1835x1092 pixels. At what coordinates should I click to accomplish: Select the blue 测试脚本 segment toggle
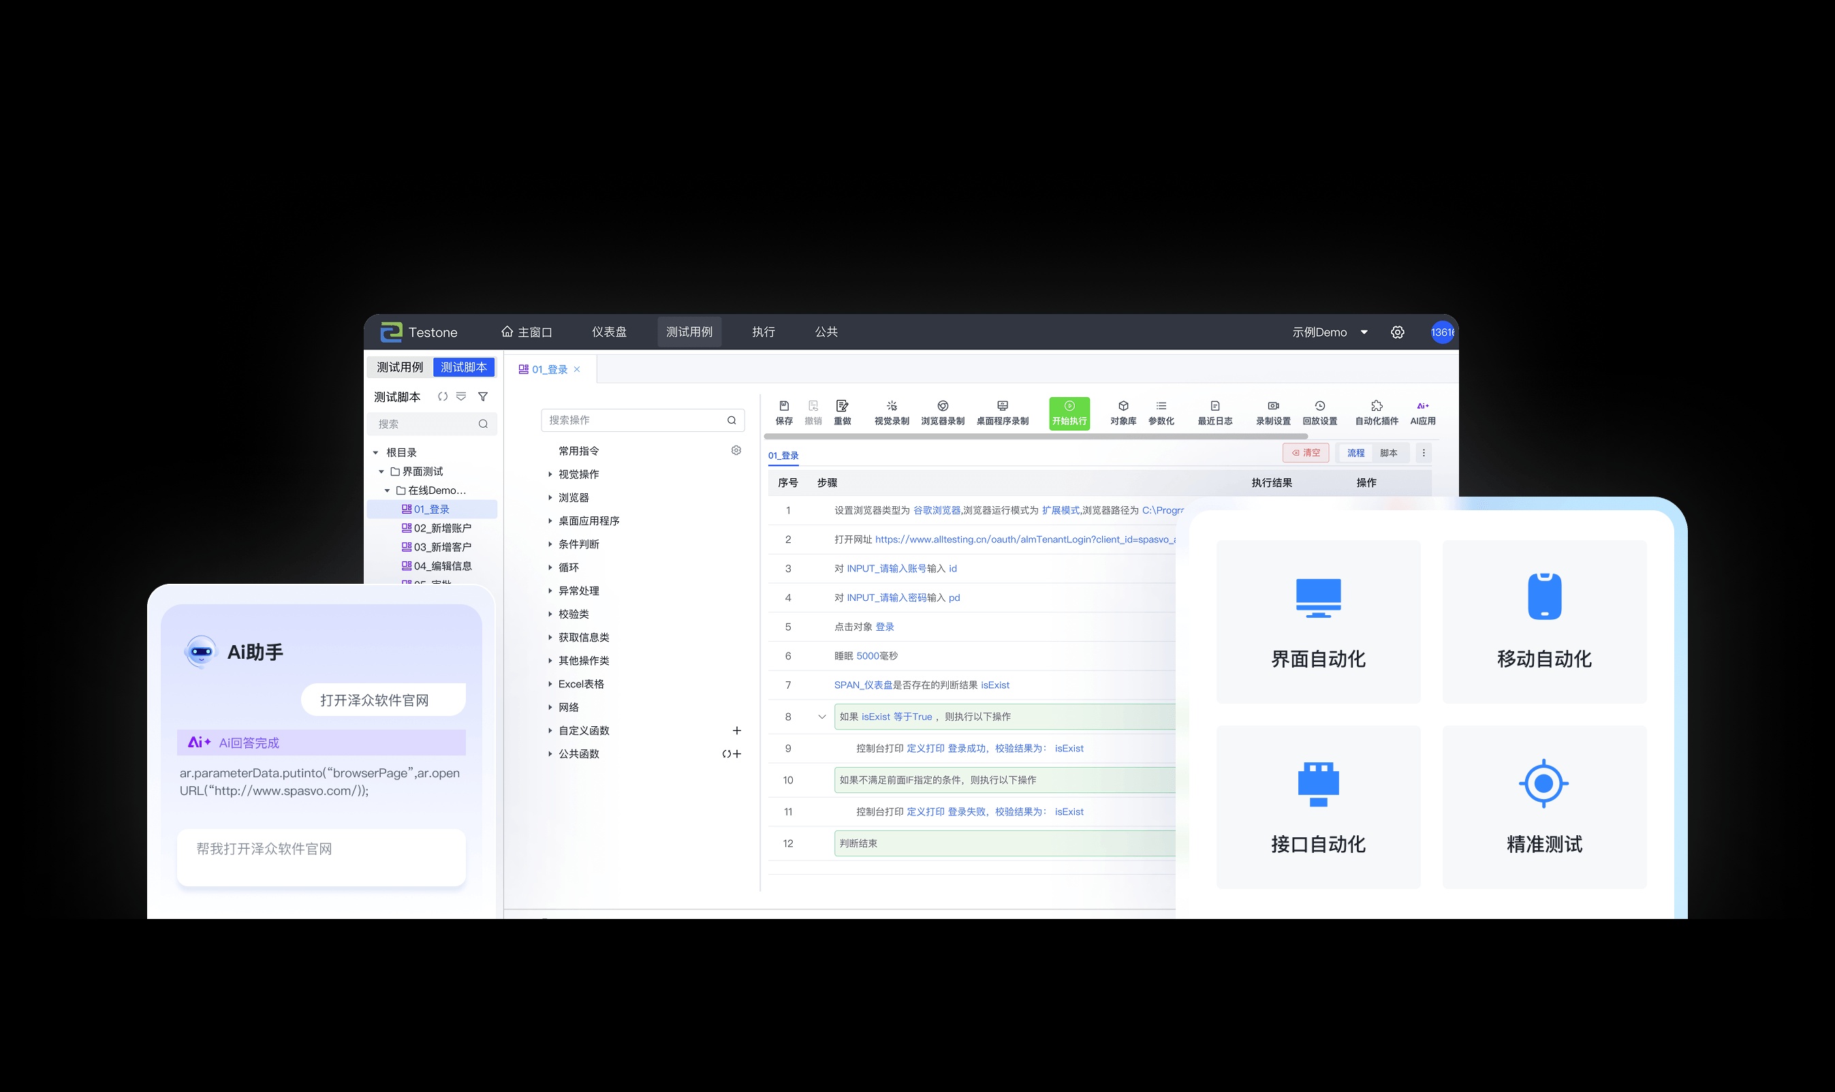click(x=464, y=366)
